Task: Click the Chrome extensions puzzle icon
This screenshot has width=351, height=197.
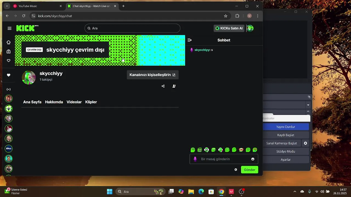Action: [237, 16]
